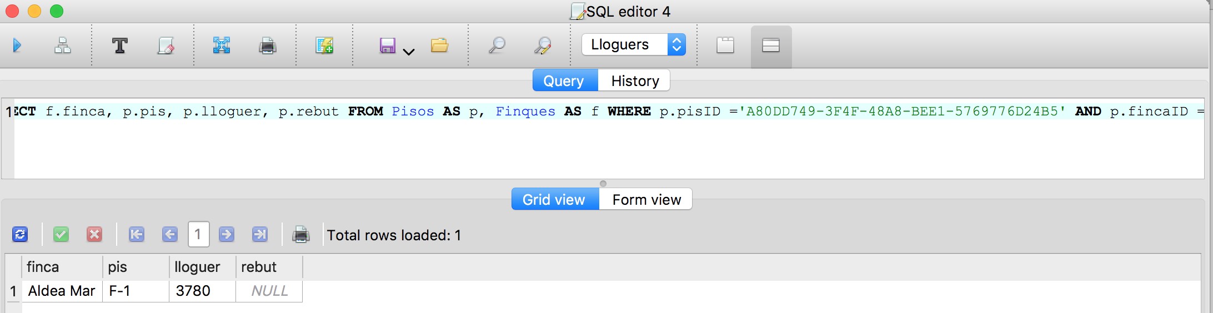Commit changes with green check icon
1213x313 pixels.
(x=61, y=235)
